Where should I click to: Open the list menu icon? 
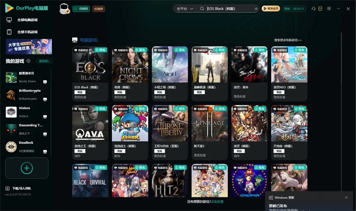coord(329,9)
